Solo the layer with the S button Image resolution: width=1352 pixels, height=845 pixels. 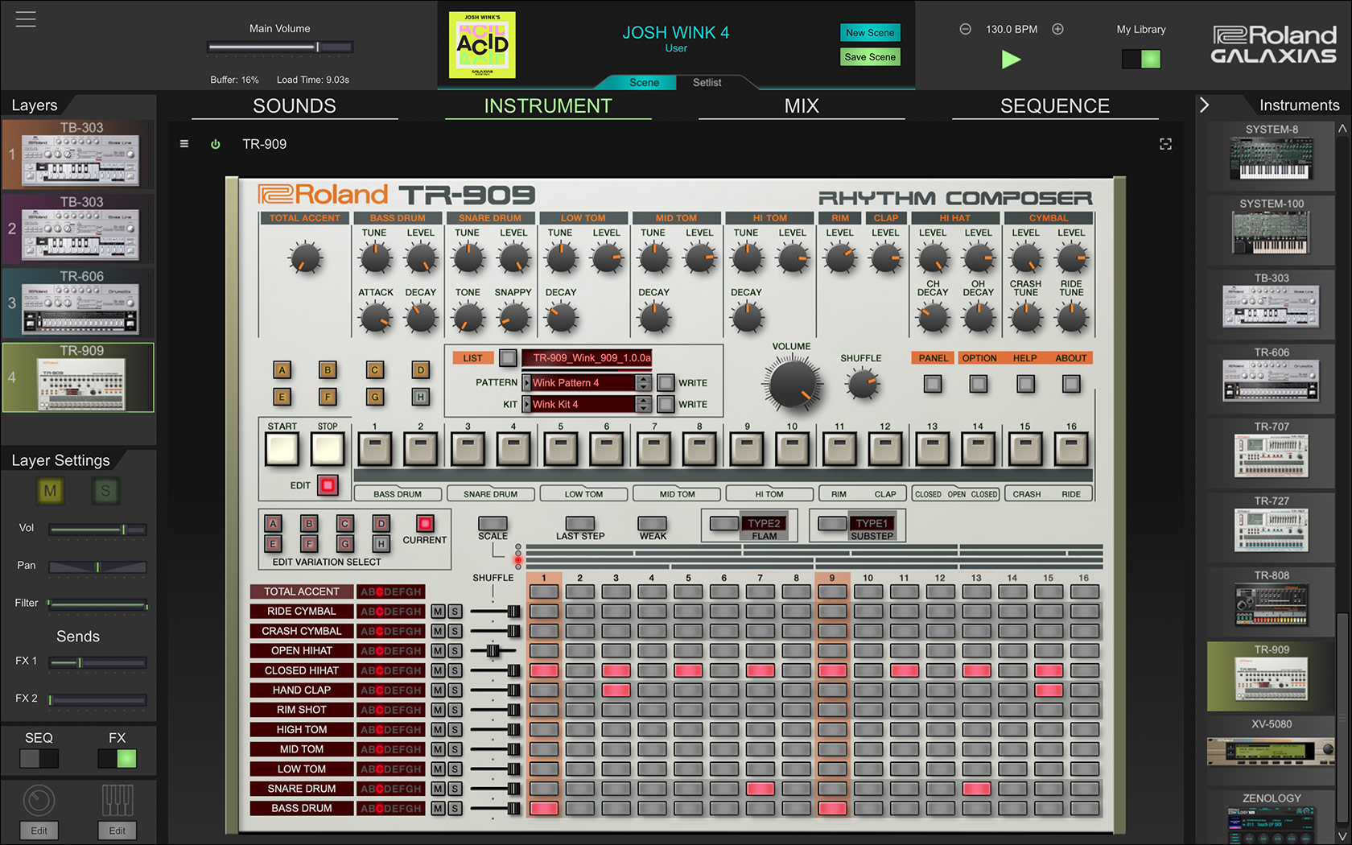105,491
